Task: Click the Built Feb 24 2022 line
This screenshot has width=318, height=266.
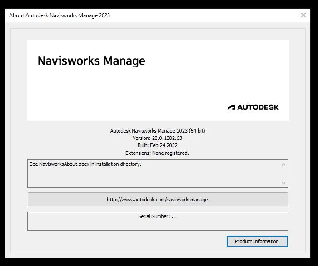Action: pyautogui.click(x=158, y=146)
